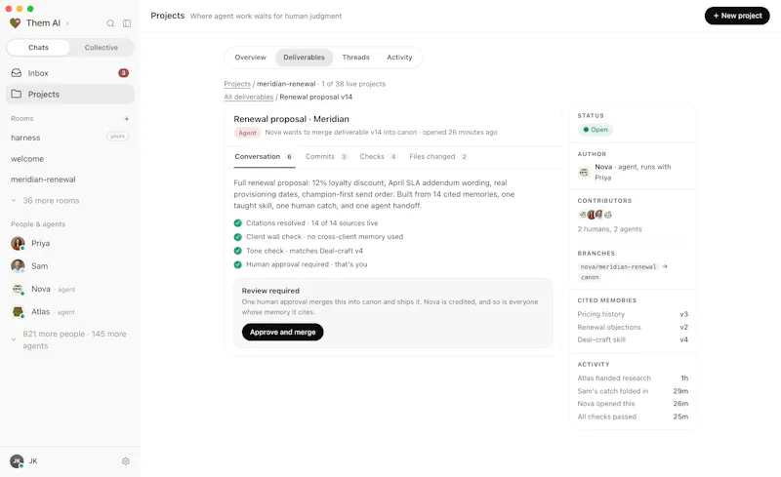Open Inbox in the sidebar
Screen dimensions: 781x477
pos(69,73)
